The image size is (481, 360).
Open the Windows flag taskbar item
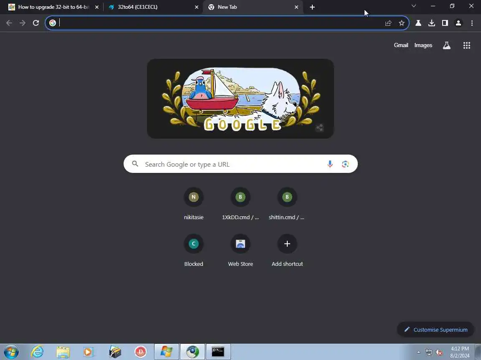[x=167, y=352]
